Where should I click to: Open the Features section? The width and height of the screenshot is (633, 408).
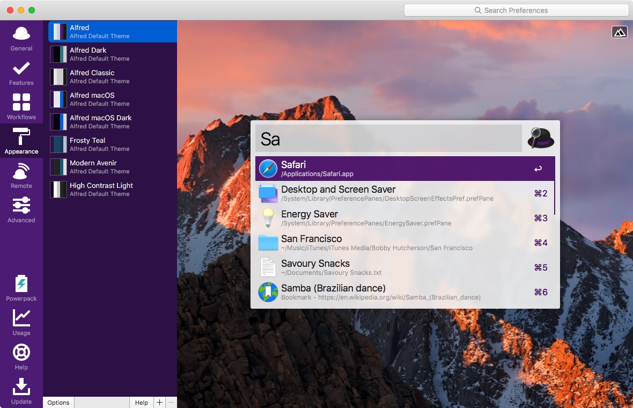click(x=21, y=73)
